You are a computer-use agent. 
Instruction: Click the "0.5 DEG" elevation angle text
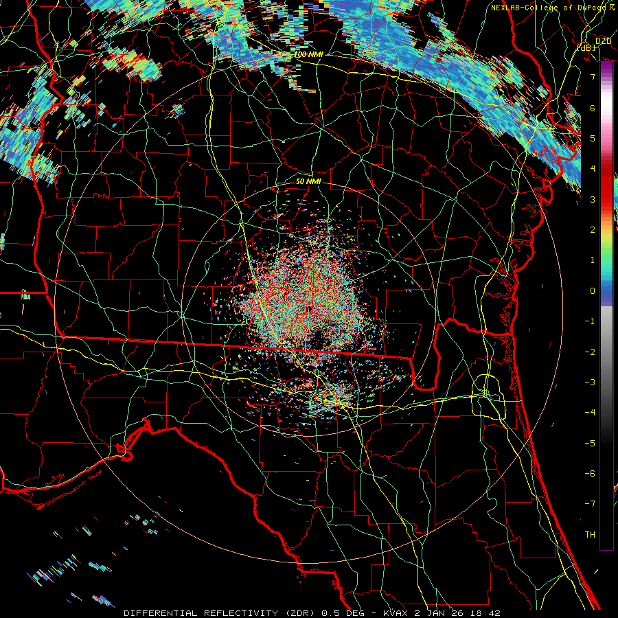(x=342, y=613)
